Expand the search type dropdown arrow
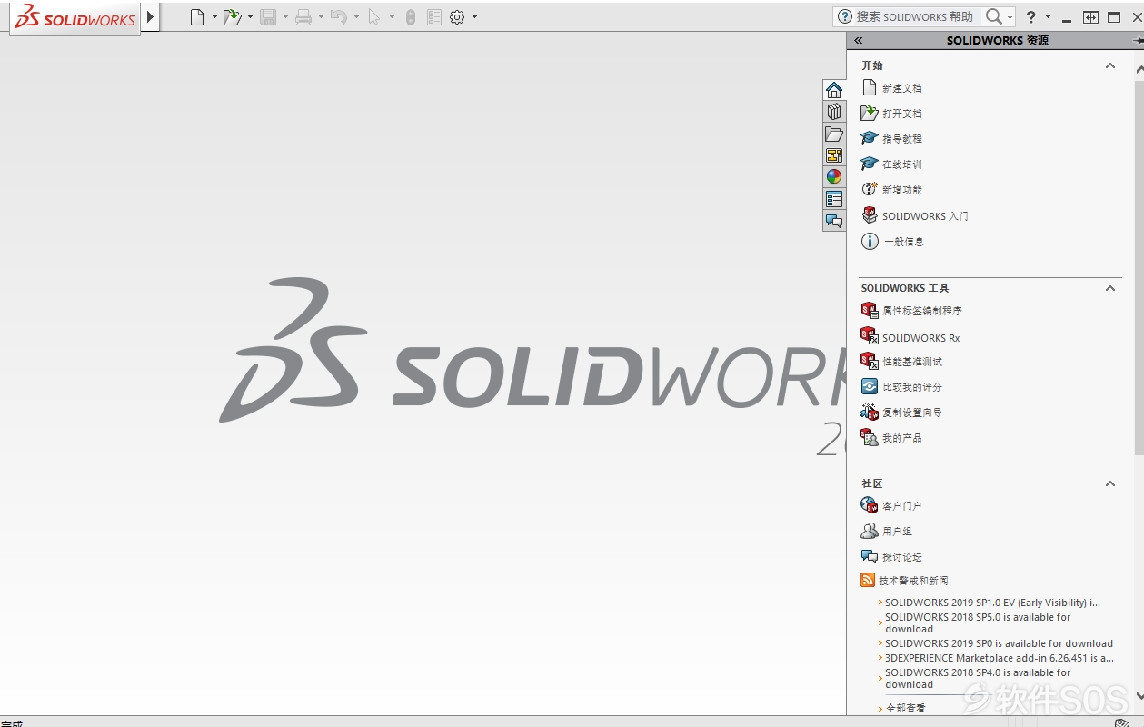Screen dimensions: 1144x727 pyautogui.click(x=1010, y=17)
